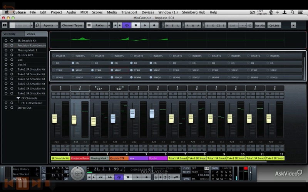
Task: Open the File menu
Action: click(33, 12)
